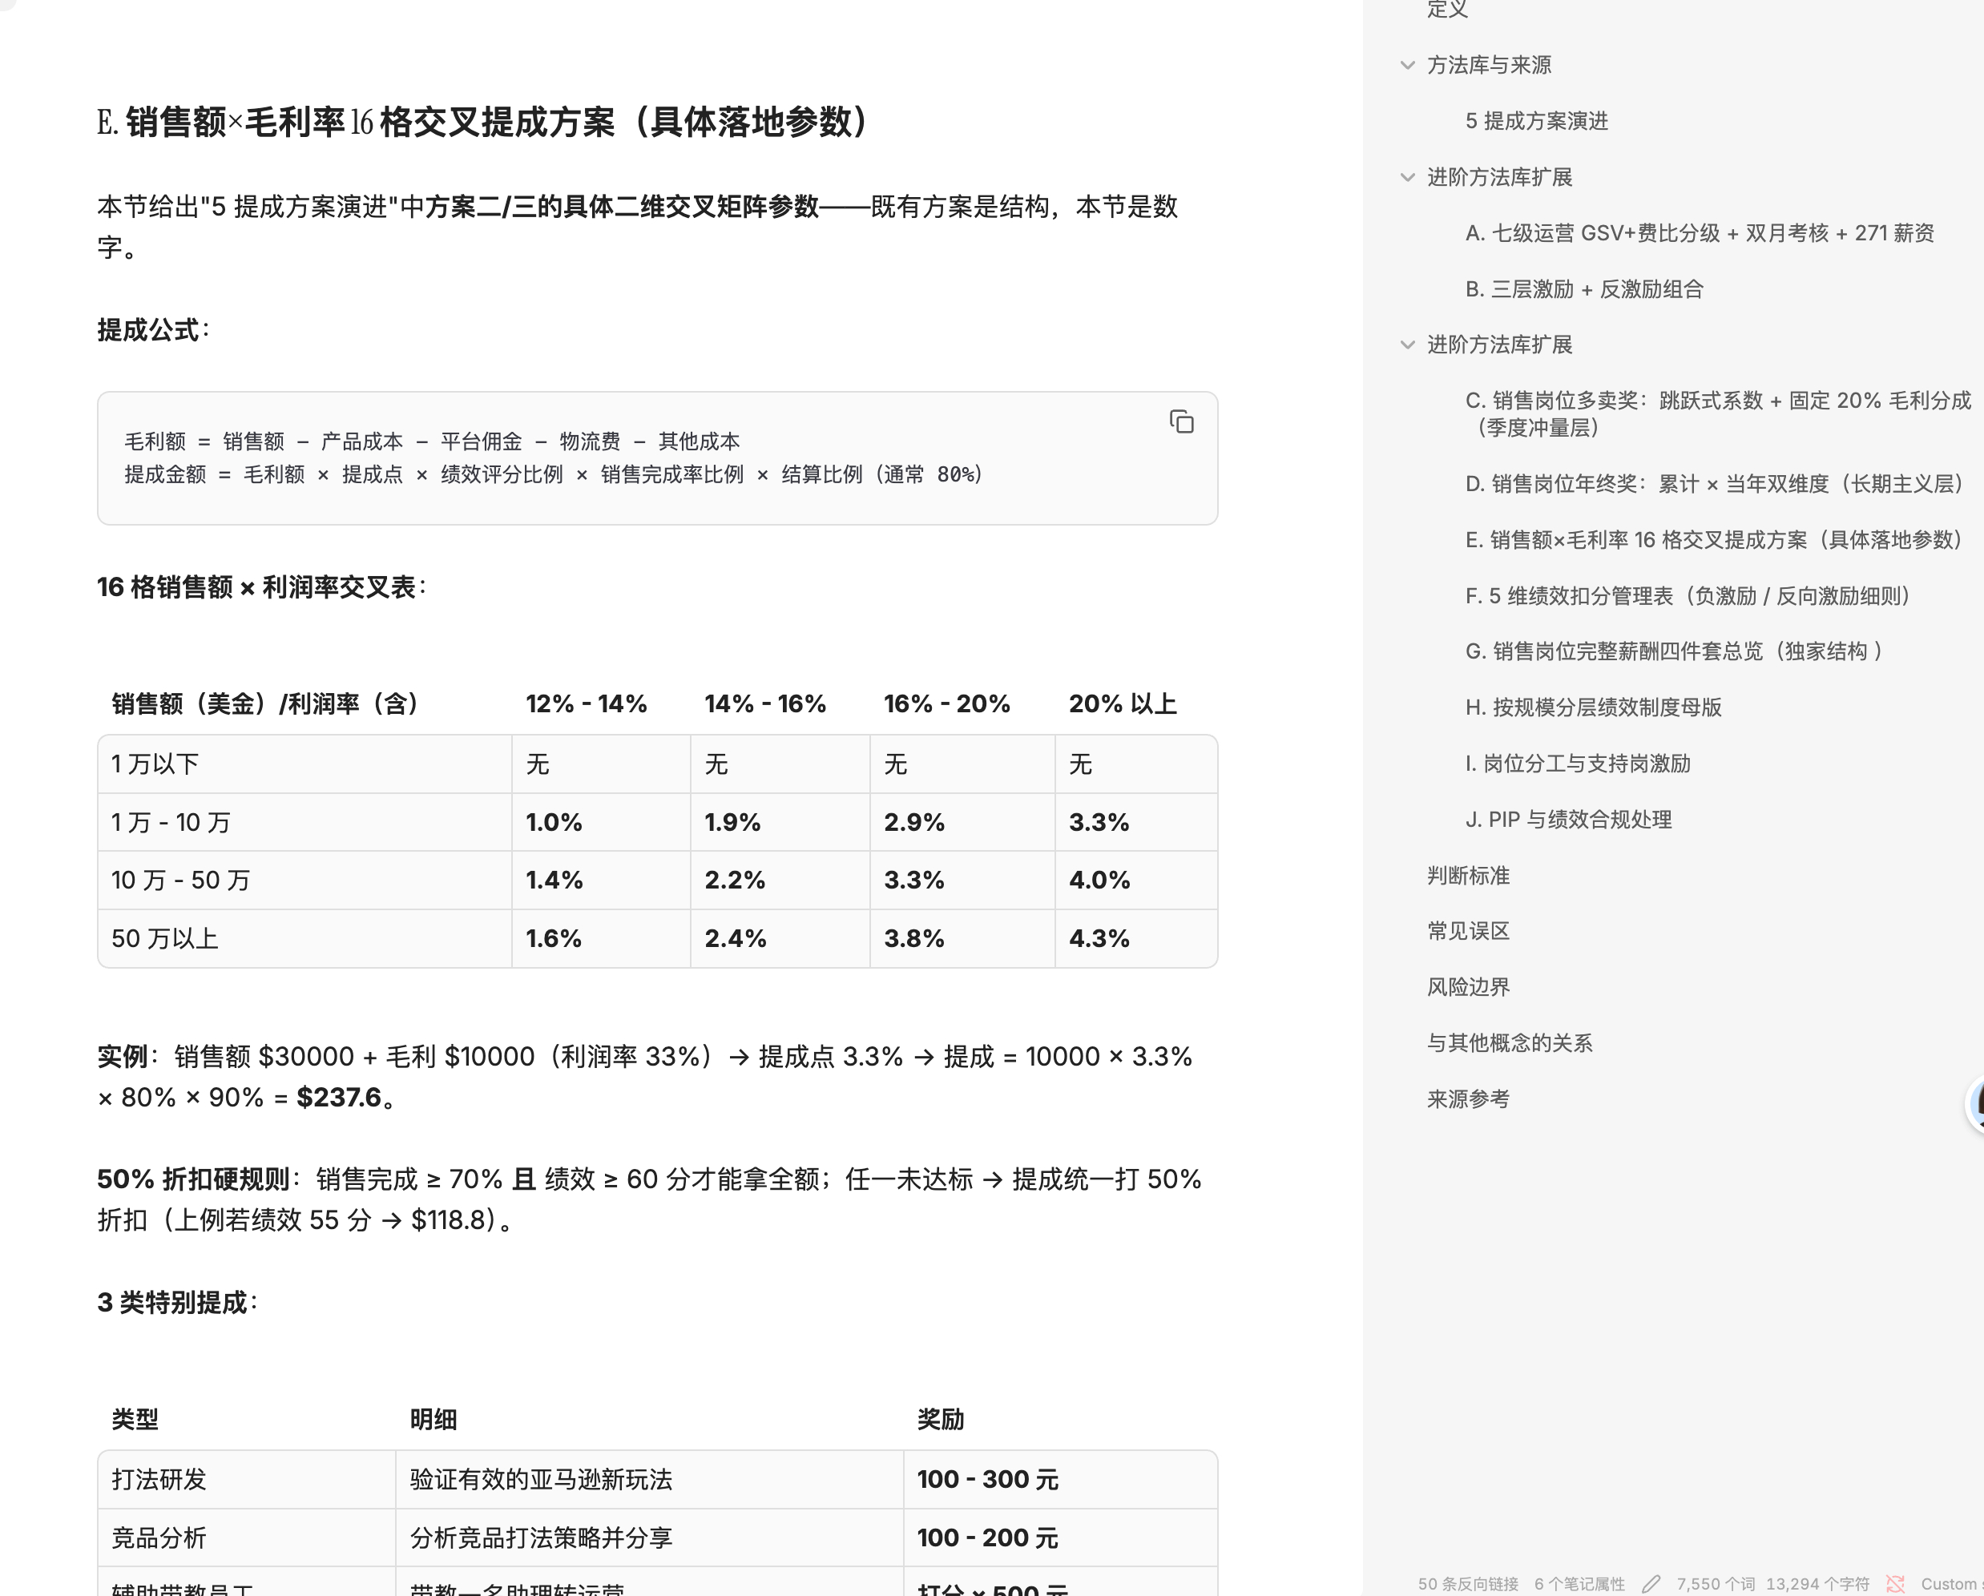Screen dimensions: 1984x1596
Task: Click the 毛利额 formula line in code block
Action: (432, 441)
